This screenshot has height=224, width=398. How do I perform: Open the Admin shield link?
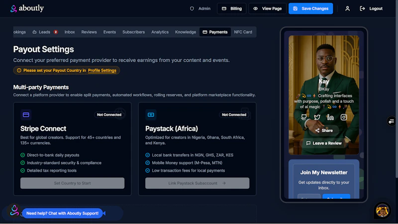point(200,8)
